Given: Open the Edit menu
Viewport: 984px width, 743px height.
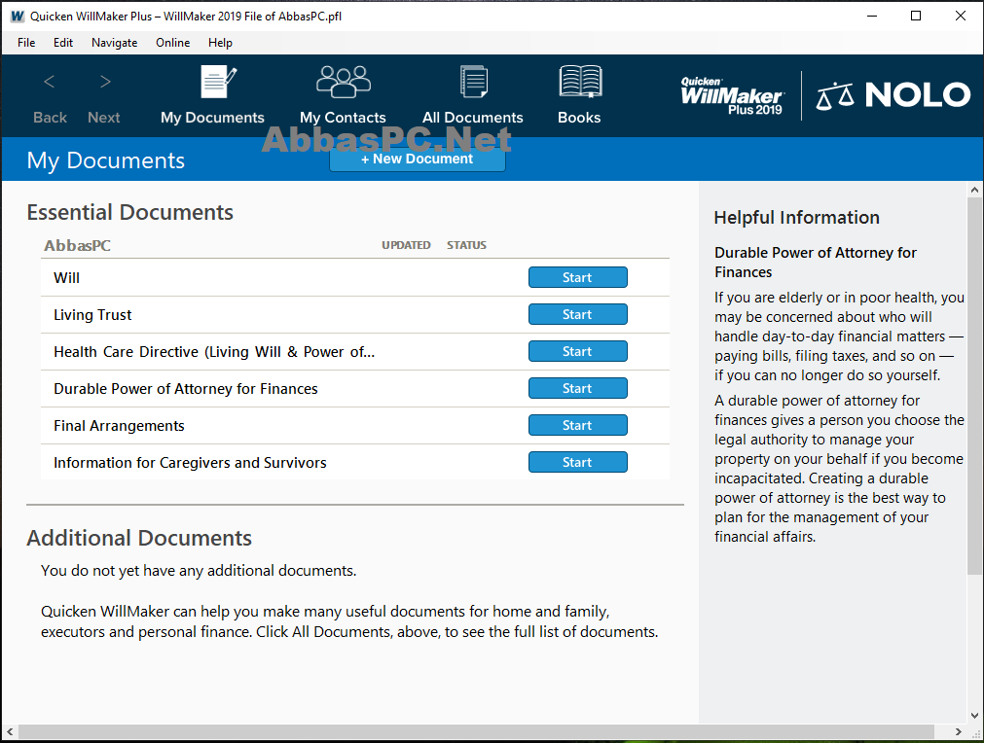Looking at the screenshot, I should pos(62,43).
